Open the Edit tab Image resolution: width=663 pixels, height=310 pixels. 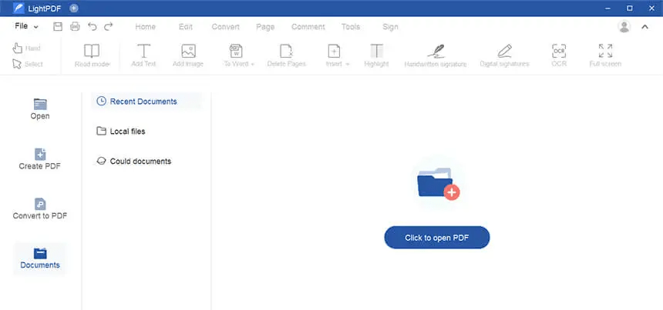click(186, 27)
